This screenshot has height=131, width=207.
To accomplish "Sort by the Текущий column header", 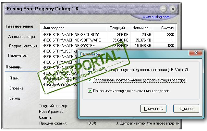I will tap(118, 28).
